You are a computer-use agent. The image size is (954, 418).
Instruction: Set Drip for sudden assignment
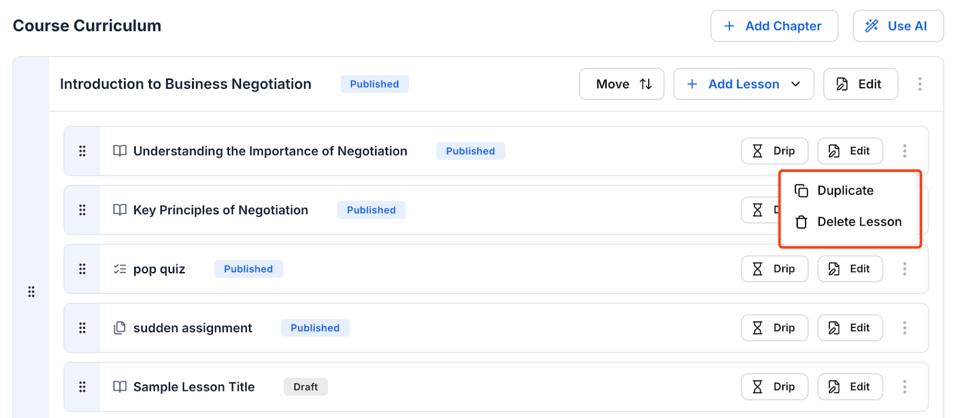coord(775,328)
